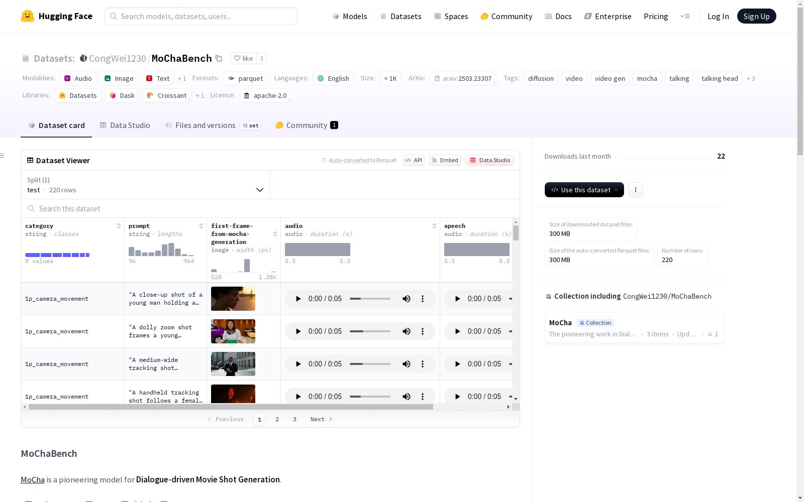Open the MoCha collection card
The image size is (804, 502).
635,328
